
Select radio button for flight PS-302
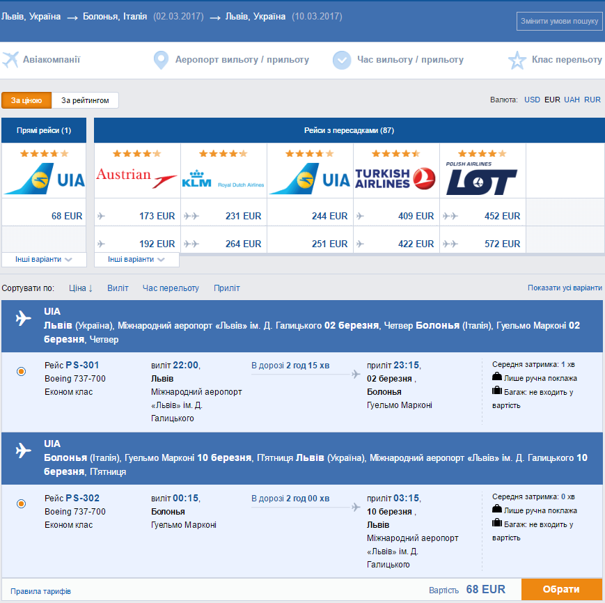21,504
